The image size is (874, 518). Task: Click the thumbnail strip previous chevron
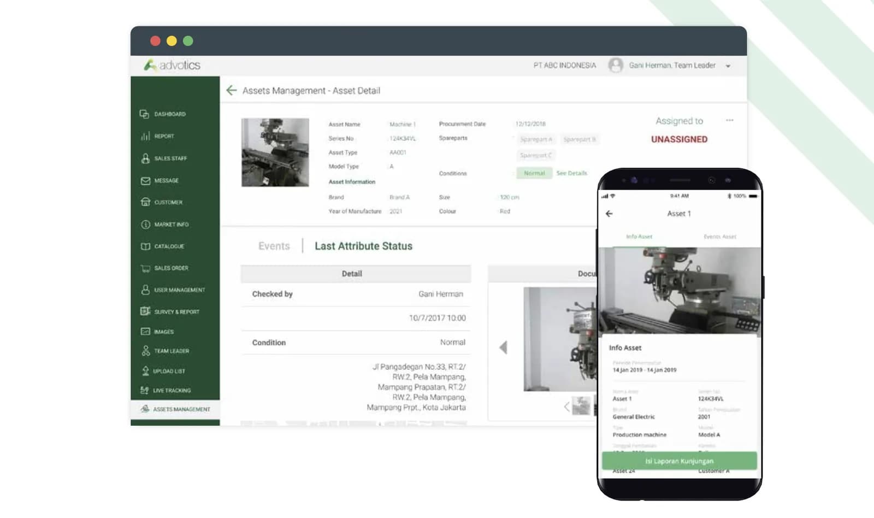(x=566, y=407)
